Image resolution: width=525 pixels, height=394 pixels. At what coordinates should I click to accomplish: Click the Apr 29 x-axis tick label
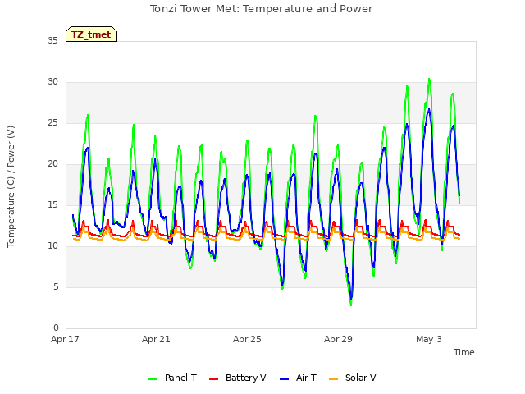338,339
